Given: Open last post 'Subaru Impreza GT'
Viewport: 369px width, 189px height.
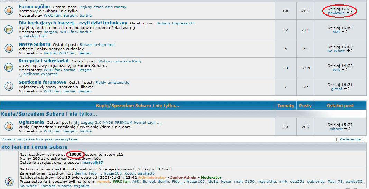Looking at the screenshot, I should pyautogui.click(x=175, y=23).
